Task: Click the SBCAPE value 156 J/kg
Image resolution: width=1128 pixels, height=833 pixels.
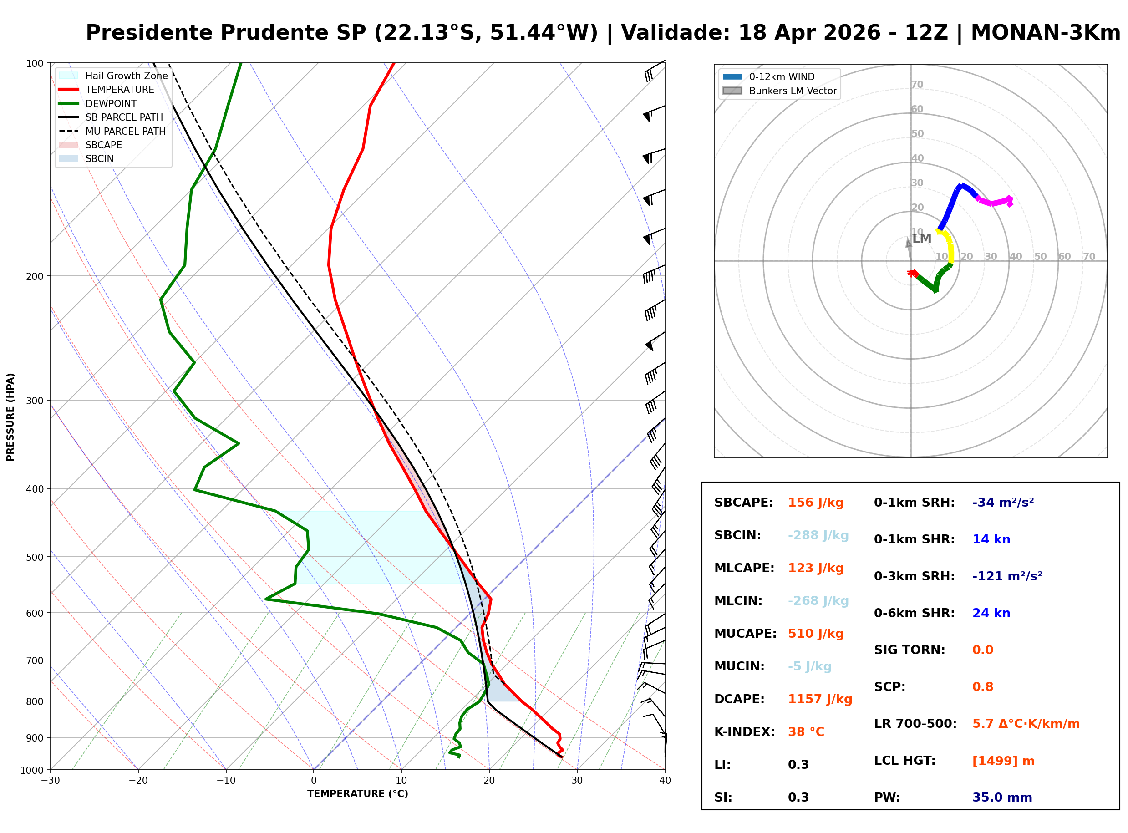Action: click(x=816, y=503)
